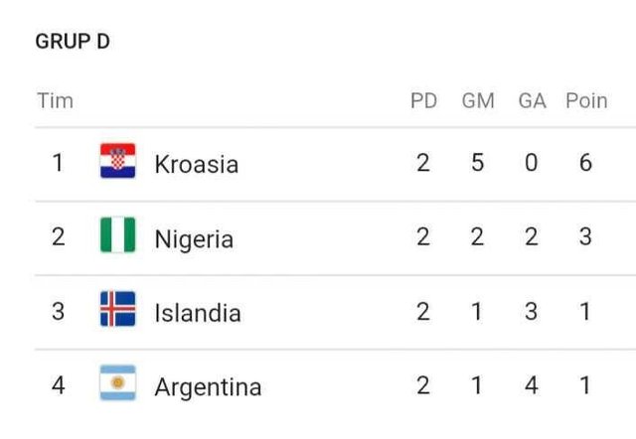636x439 pixels.
Task: Click the GA column header
Action: [532, 101]
